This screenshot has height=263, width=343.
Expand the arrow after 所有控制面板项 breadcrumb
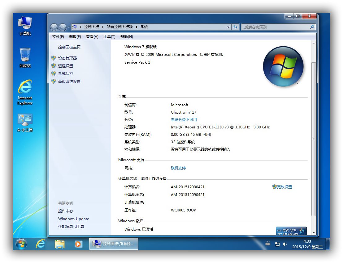point(137,27)
